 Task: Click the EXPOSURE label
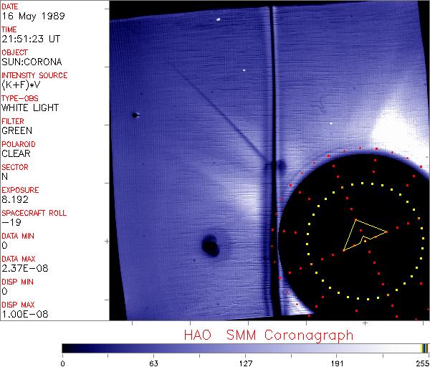point(20,190)
